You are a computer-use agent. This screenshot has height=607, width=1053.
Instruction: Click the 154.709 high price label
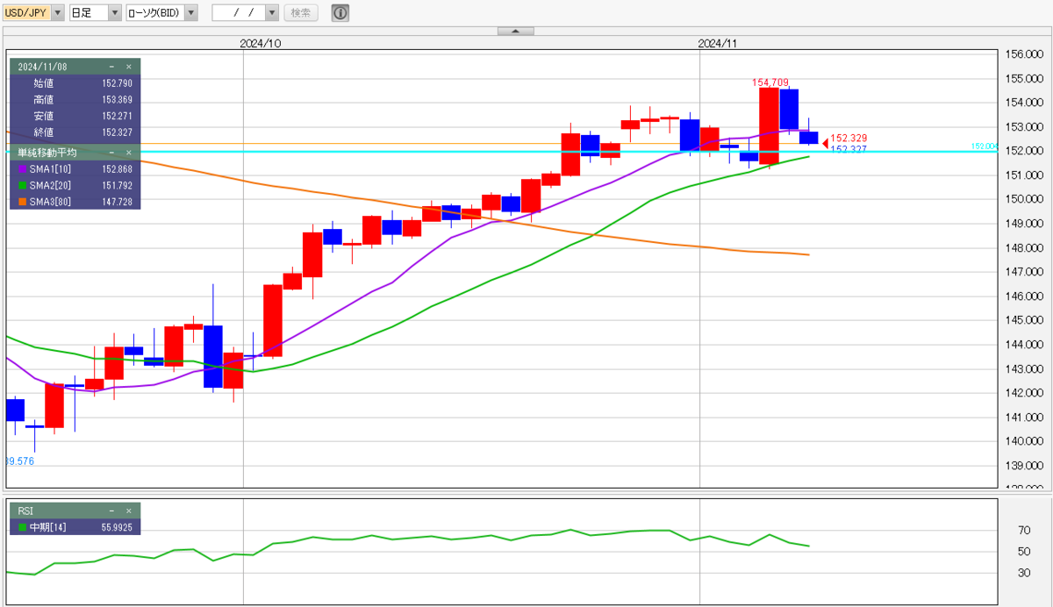770,82
